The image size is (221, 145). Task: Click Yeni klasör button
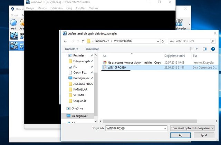tap(92, 49)
